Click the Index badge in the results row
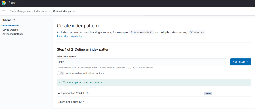 [x=208, y=93]
